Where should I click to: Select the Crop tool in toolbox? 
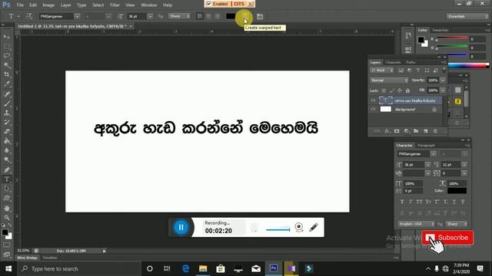pos(7,74)
